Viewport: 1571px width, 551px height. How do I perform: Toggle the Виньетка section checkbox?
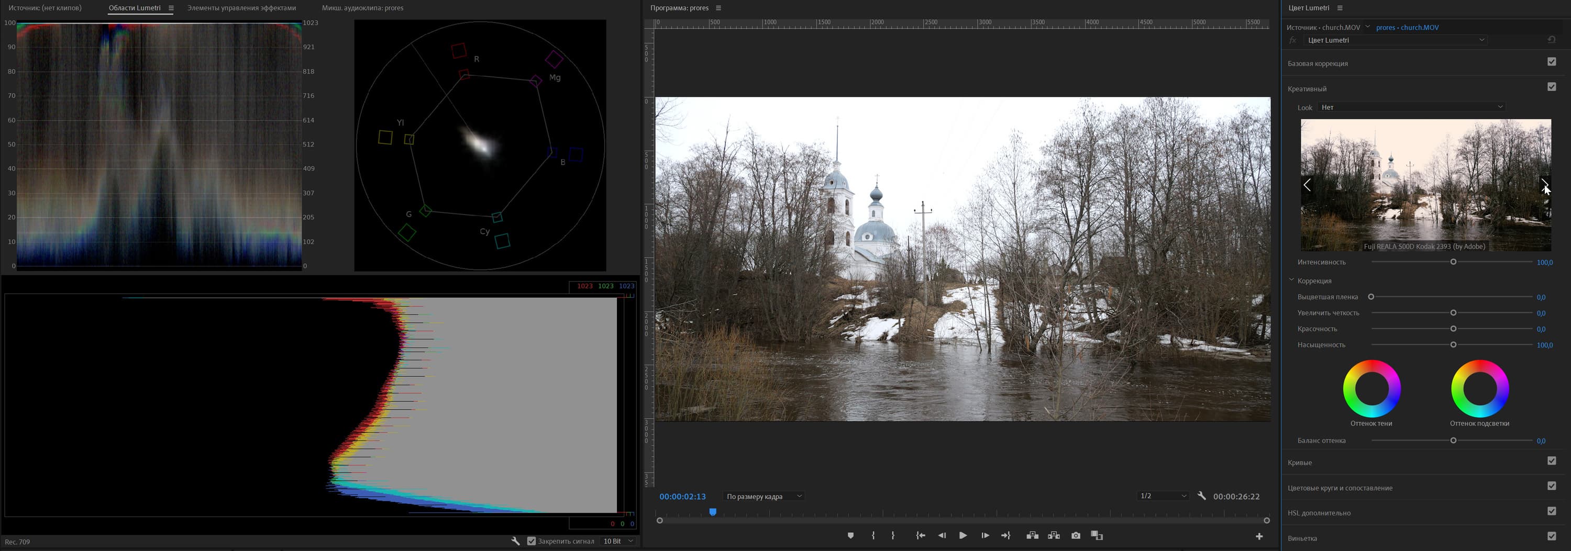(1552, 536)
